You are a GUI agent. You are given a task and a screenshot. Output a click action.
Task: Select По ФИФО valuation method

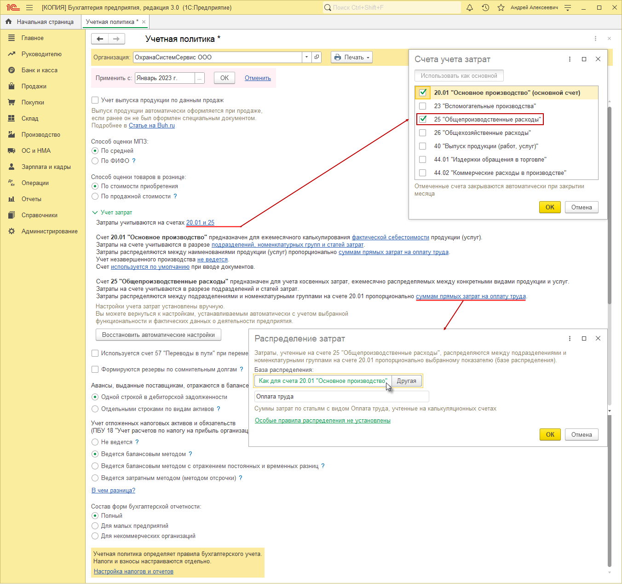[95, 161]
